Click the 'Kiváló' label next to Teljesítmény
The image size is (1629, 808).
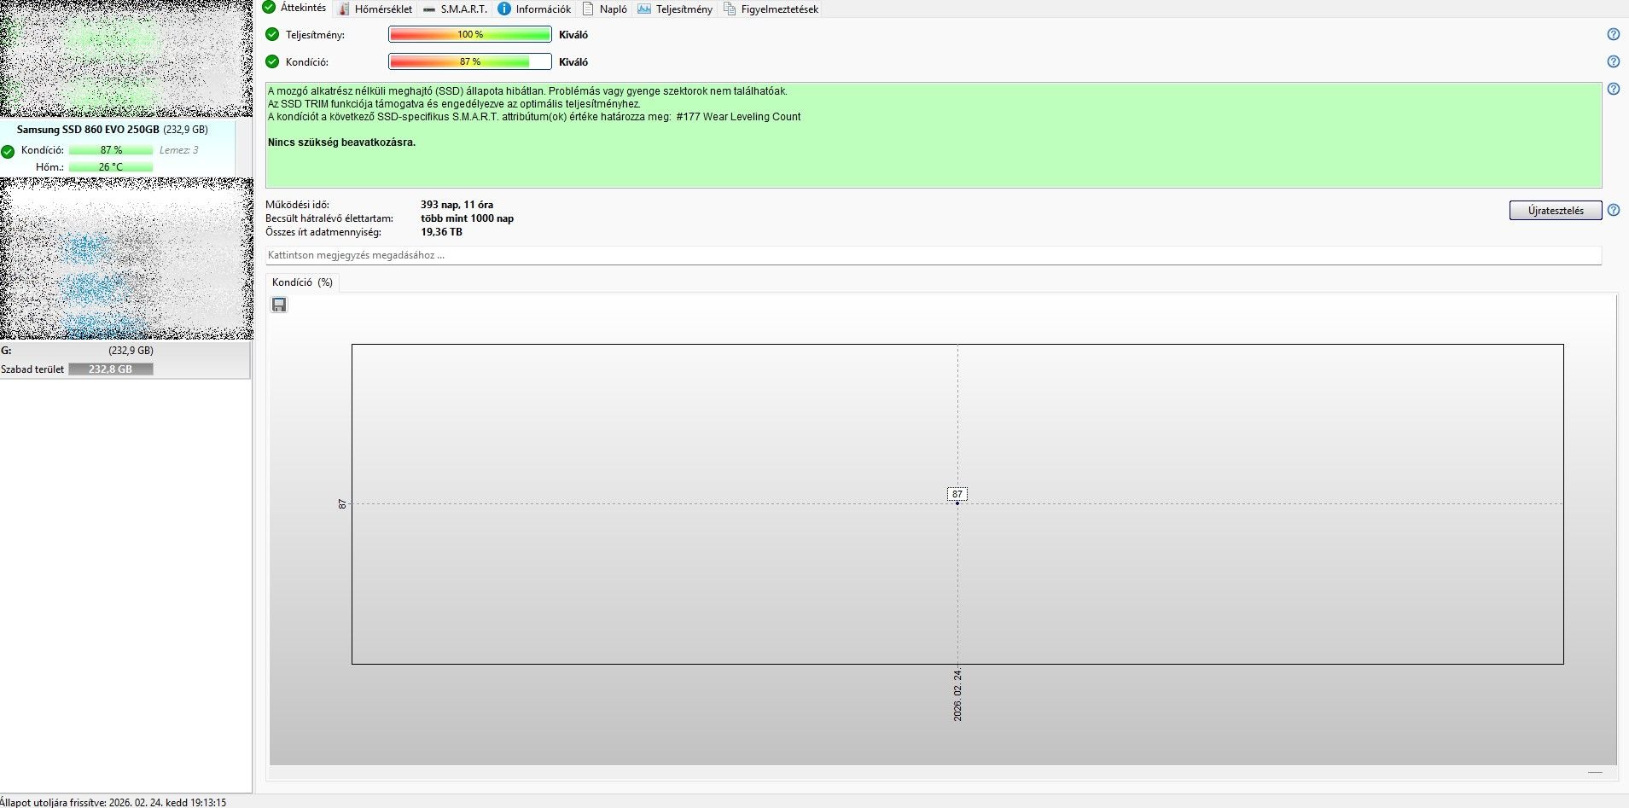(573, 35)
